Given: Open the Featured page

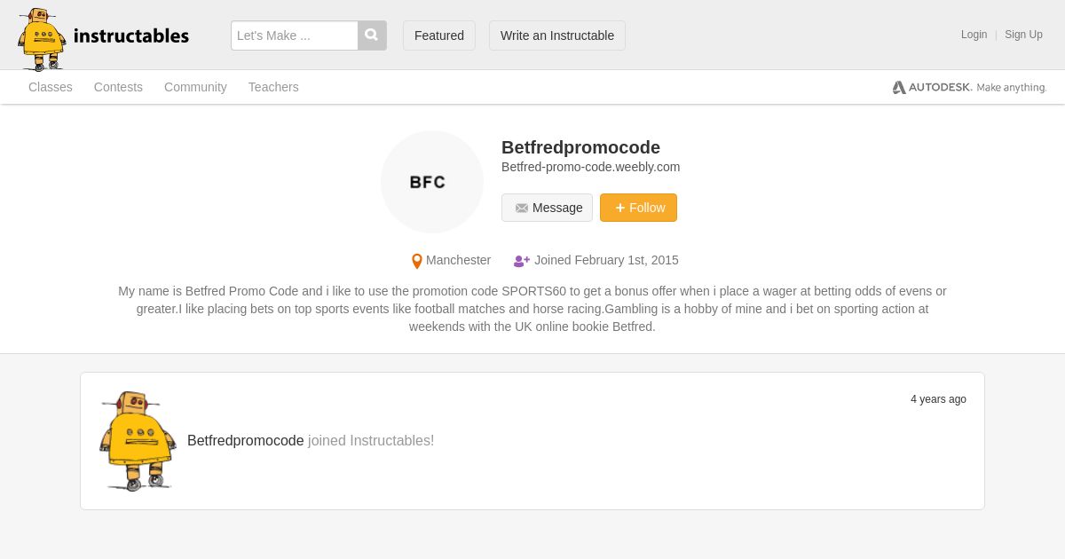Looking at the screenshot, I should coord(439,35).
